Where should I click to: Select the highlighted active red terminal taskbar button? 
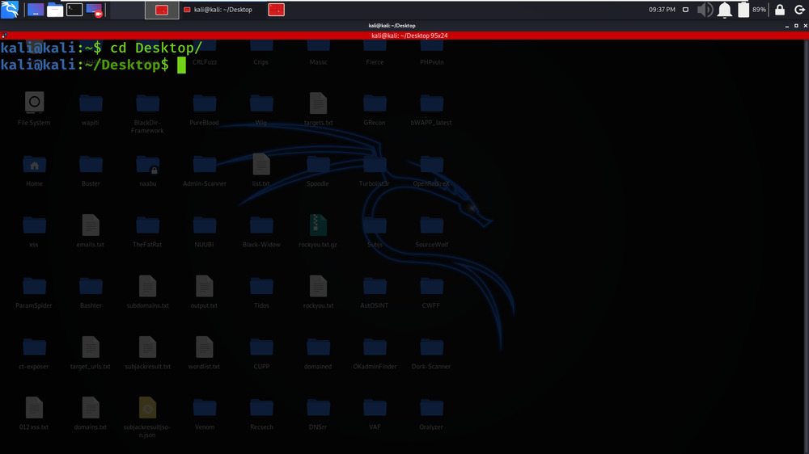[x=162, y=10]
